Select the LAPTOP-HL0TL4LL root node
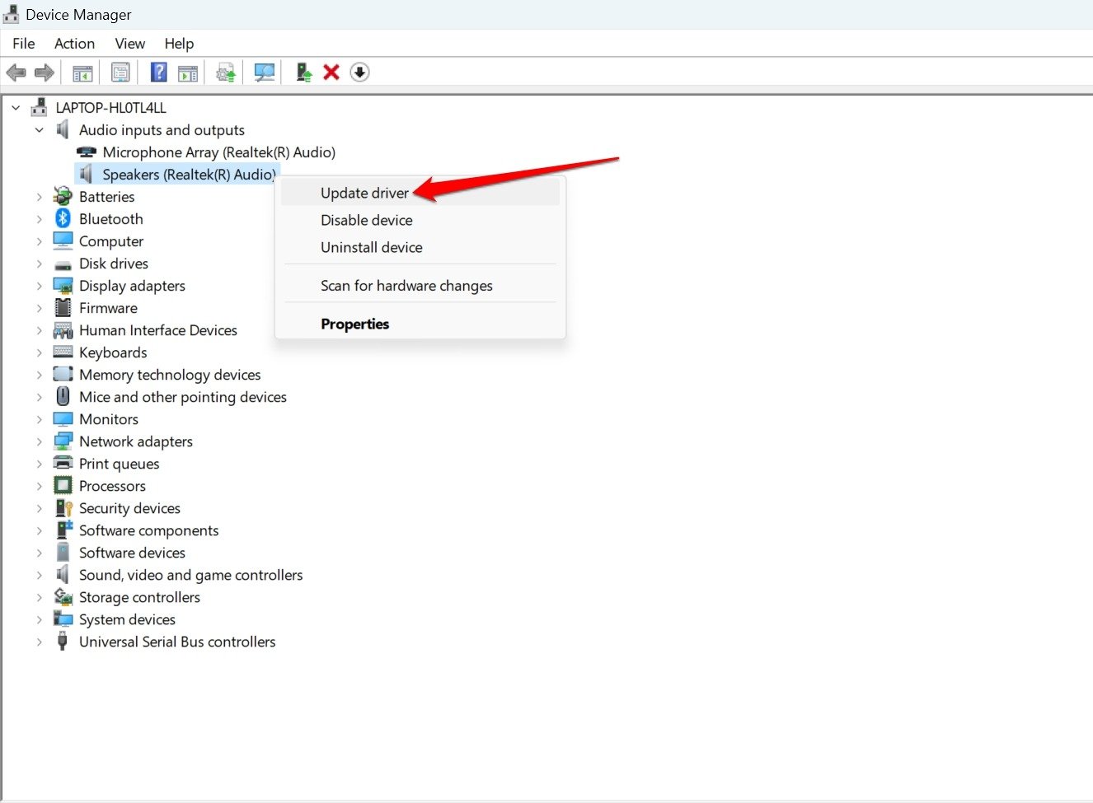This screenshot has width=1093, height=803. [110, 107]
